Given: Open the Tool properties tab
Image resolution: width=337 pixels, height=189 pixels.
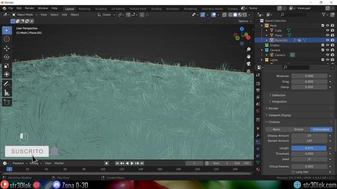Looking at the screenshot, I should (258, 75).
